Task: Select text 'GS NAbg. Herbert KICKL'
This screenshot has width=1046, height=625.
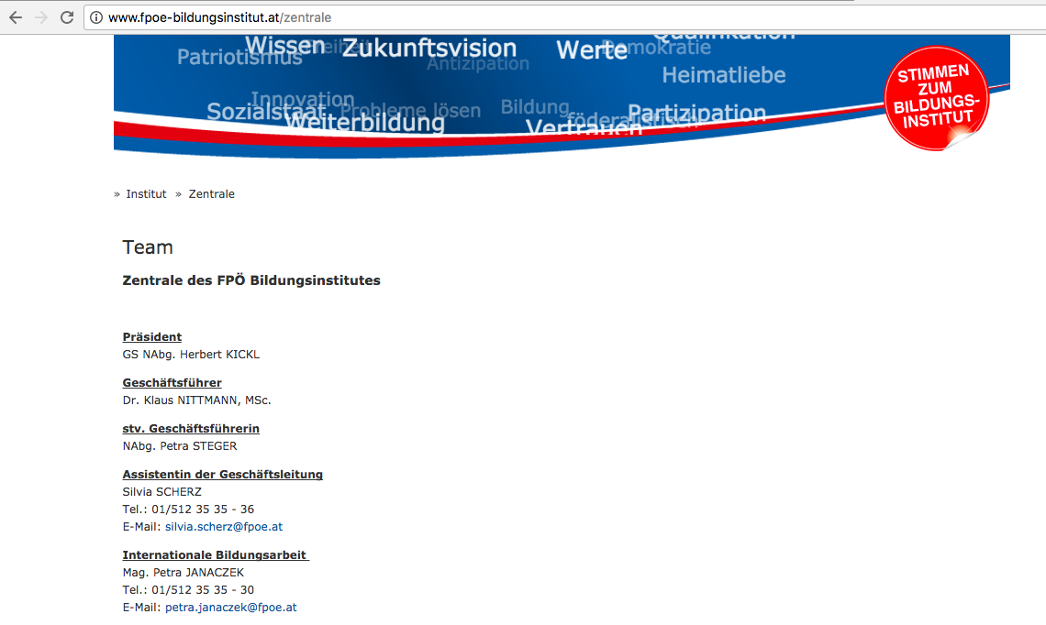Action: coord(191,355)
